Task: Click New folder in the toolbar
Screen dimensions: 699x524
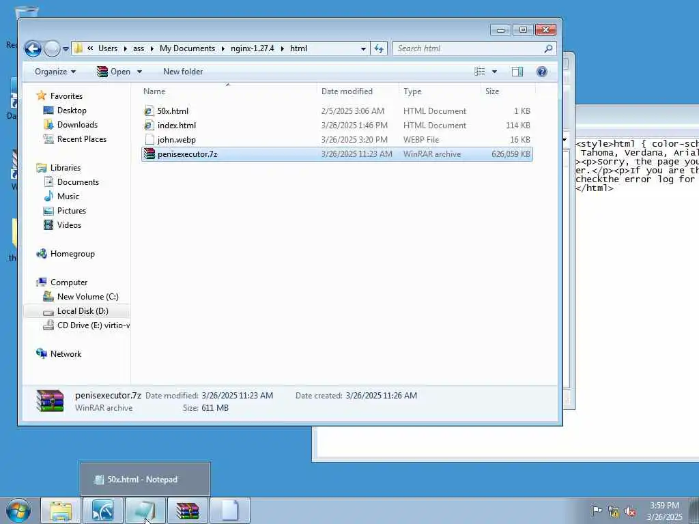Action: pyautogui.click(x=183, y=72)
